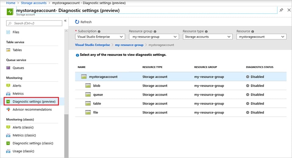Viewport: 292px width, 158px height.
Task: Open the Resource dropdown showing mystorageaccount
Action: click(261, 37)
